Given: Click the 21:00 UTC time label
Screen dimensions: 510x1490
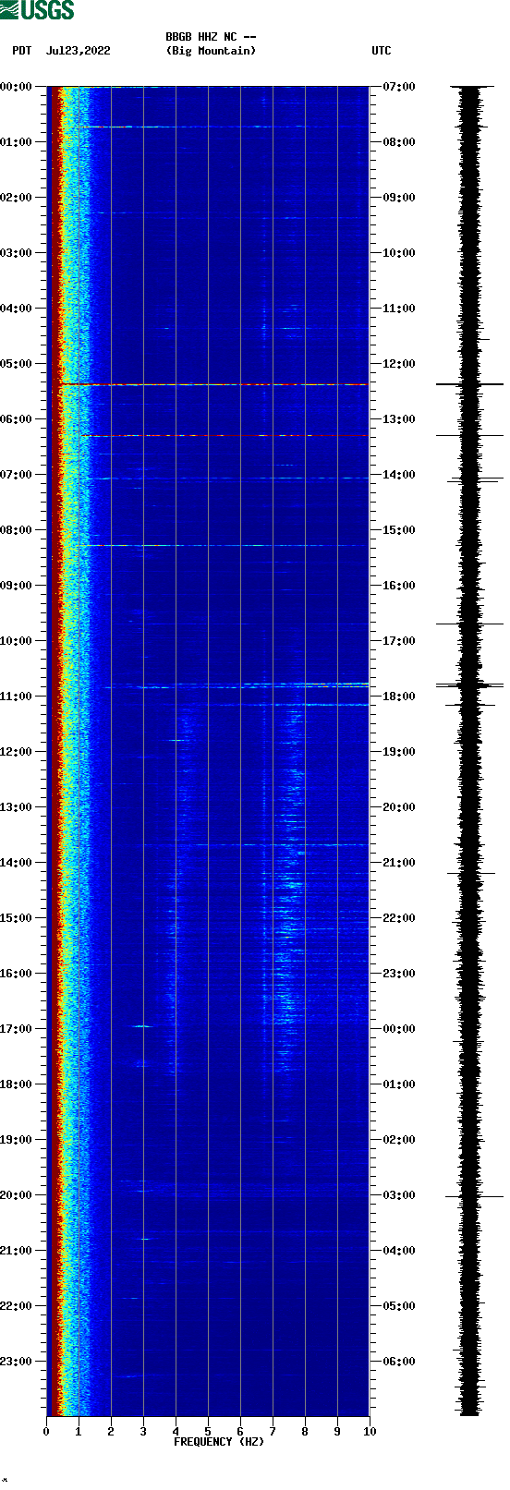Looking at the screenshot, I should [x=399, y=863].
